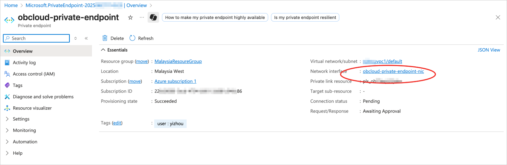Collapse the Essentials section
This screenshot has width=507, height=165.
103,50
